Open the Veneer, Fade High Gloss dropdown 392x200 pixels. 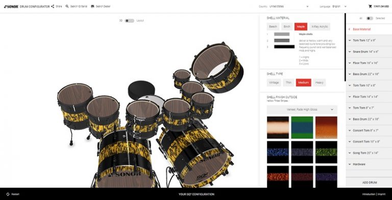tap(302, 109)
